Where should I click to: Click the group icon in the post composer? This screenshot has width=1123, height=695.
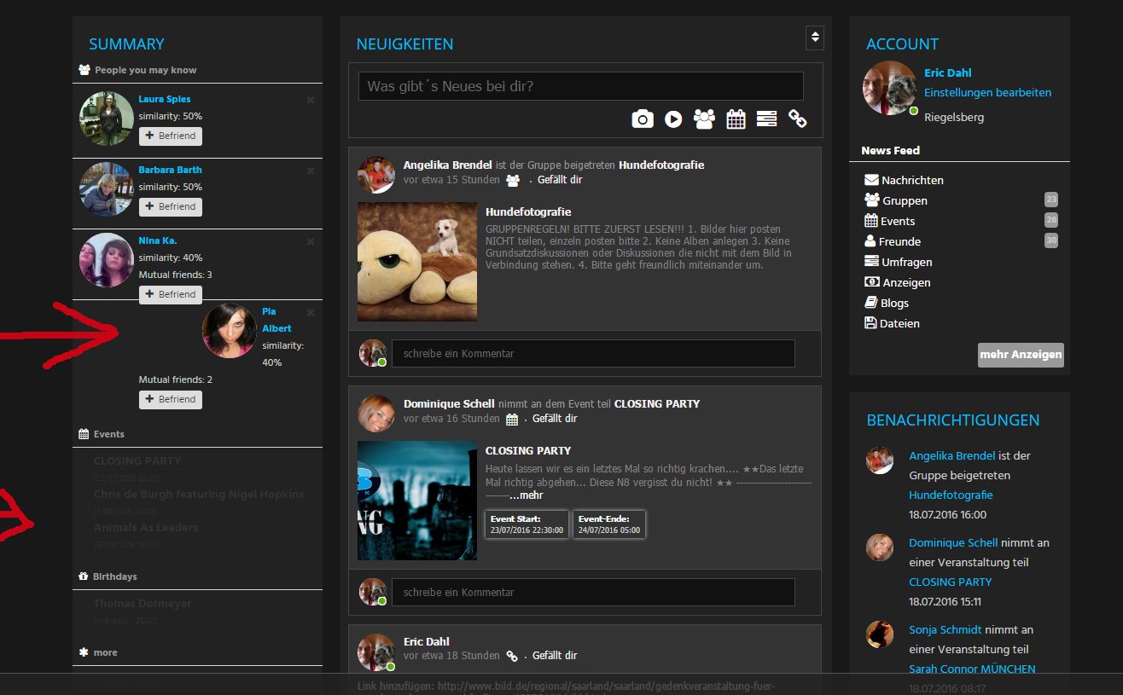pos(704,119)
